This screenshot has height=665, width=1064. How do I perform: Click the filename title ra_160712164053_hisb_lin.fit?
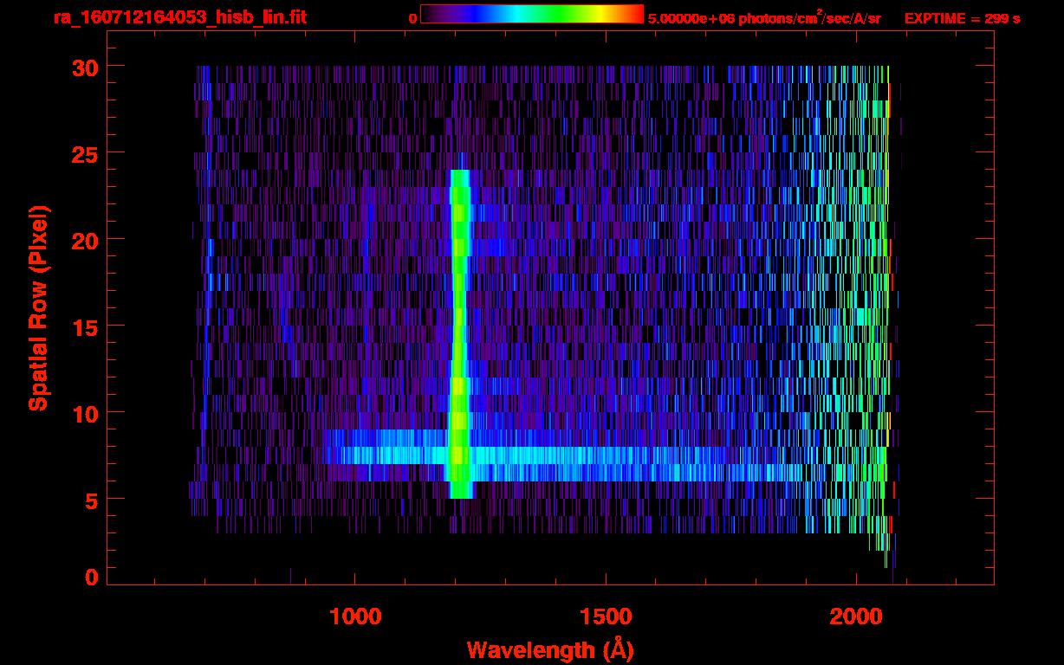[x=179, y=17]
